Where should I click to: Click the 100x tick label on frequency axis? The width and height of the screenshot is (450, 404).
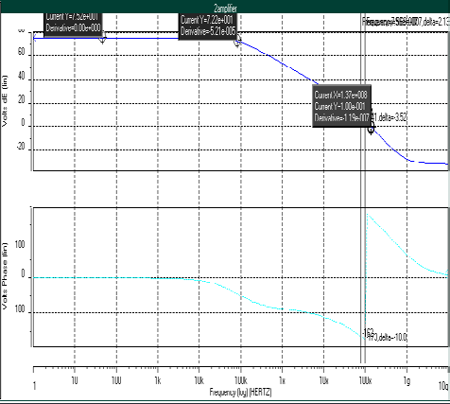tap(365, 381)
